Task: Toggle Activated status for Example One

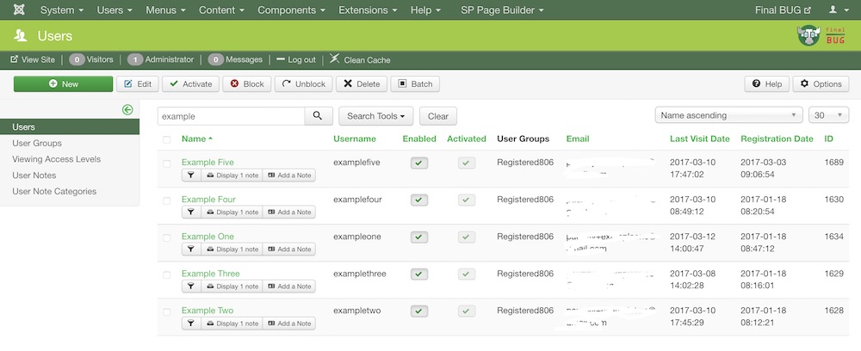Action: point(467,237)
